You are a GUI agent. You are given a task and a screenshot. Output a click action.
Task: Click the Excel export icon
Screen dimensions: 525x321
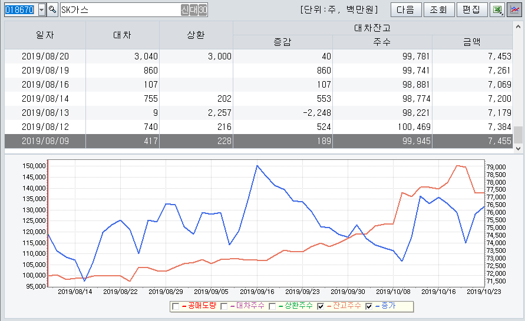coord(498,10)
